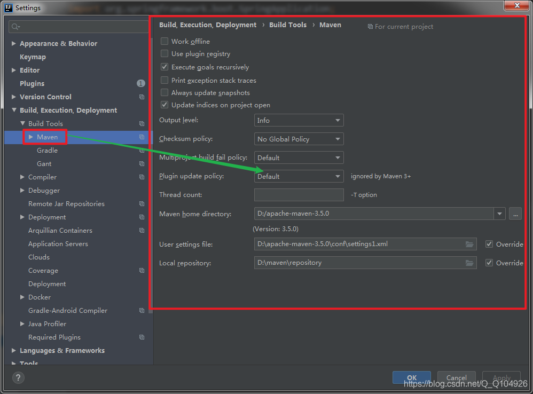
Task: Click the Apply button
Action: point(501,377)
